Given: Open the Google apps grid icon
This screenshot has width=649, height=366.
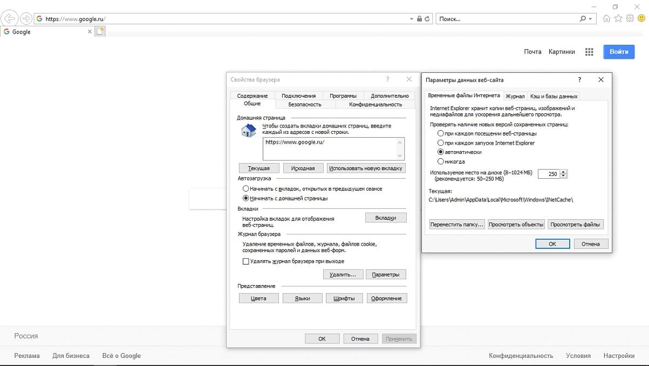Looking at the screenshot, I should pyautogui.click(x=589, y=52).
